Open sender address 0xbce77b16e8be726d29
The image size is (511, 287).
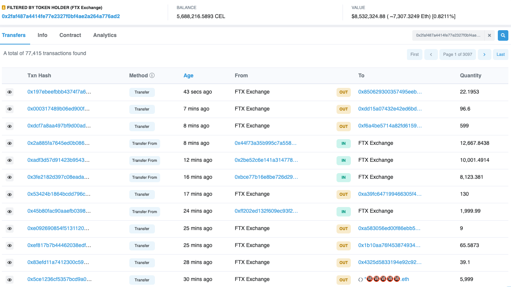click(x=266, y=177)
